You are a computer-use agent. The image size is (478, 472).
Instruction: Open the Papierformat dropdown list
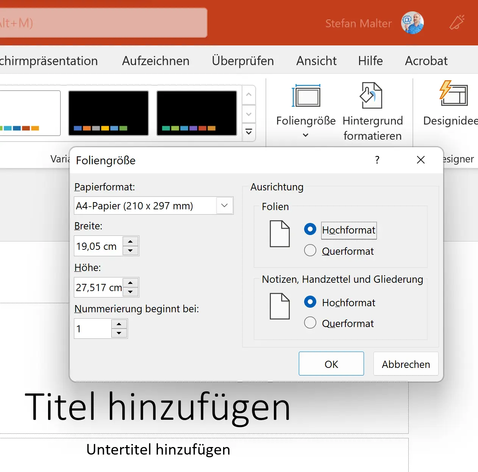pyautogui.click(x=224, y=206)
